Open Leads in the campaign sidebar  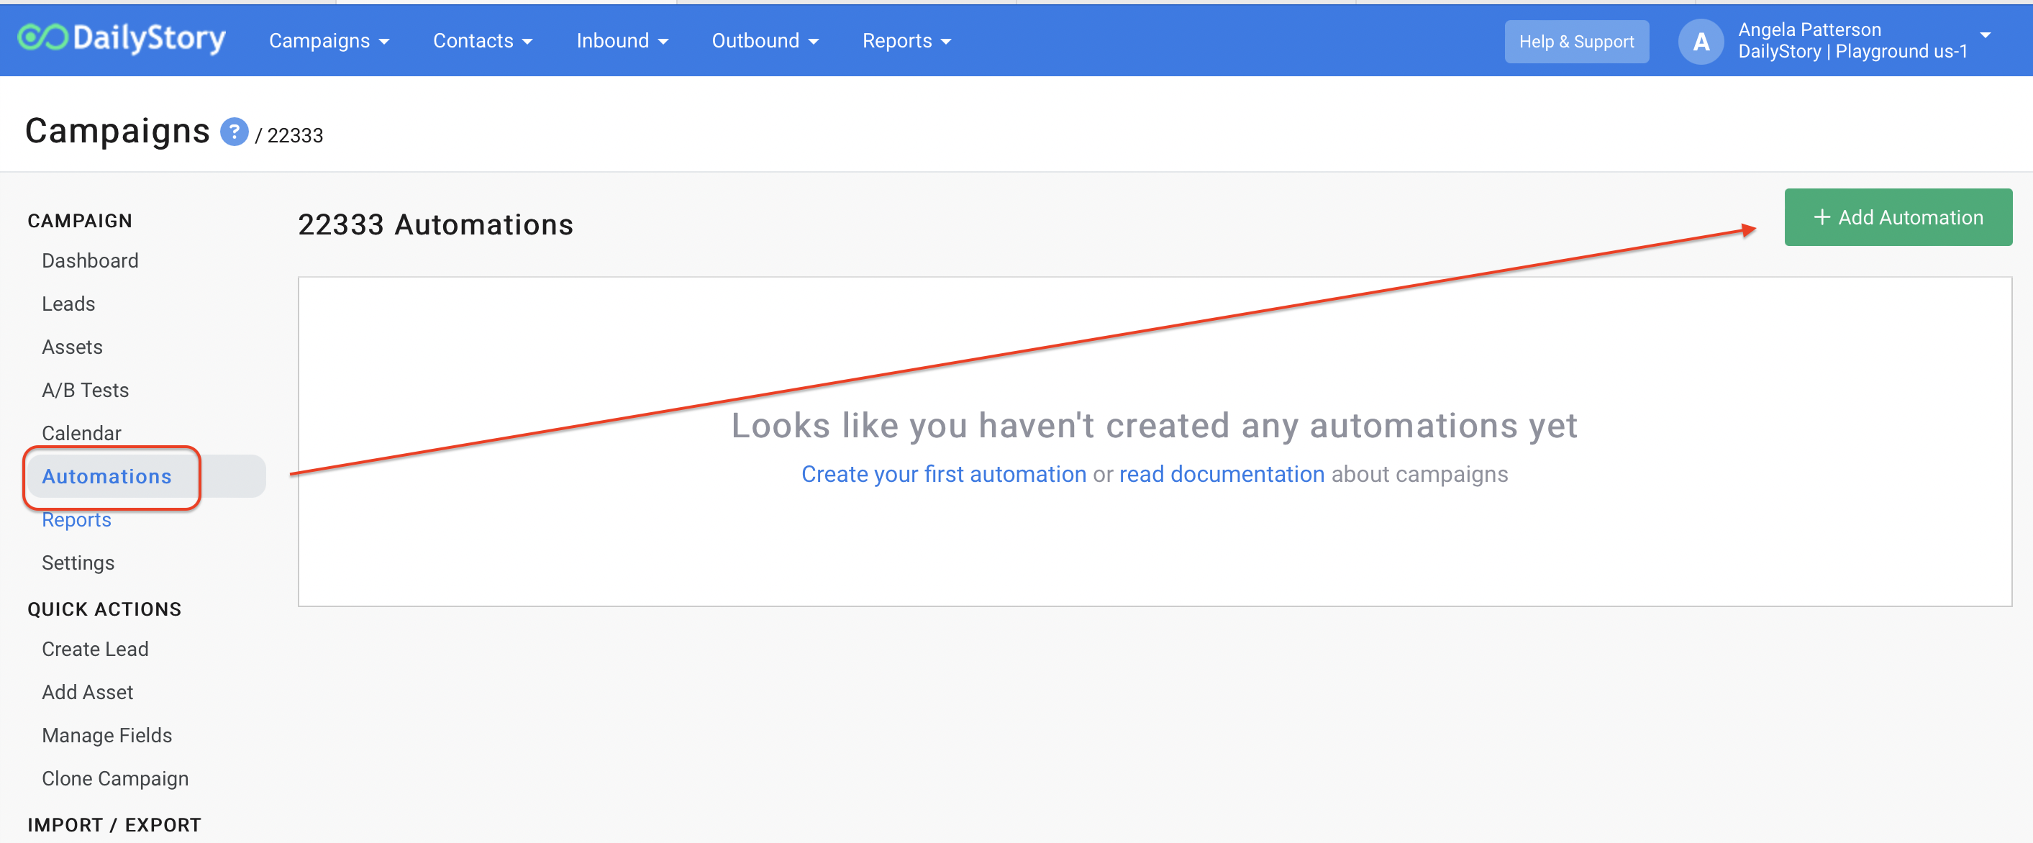(68, 305)
